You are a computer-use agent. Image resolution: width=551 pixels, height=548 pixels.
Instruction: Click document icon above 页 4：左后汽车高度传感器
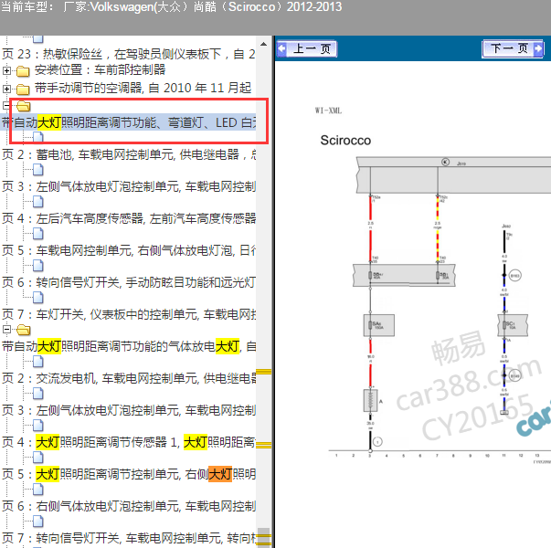point(38,202)
